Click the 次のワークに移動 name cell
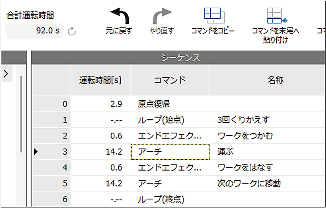This screenshot has width=326, height=208. point(249,184)
